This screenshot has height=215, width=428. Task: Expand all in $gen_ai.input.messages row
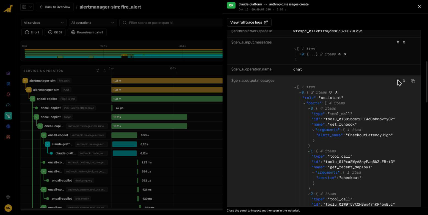(x=398, y=43)
